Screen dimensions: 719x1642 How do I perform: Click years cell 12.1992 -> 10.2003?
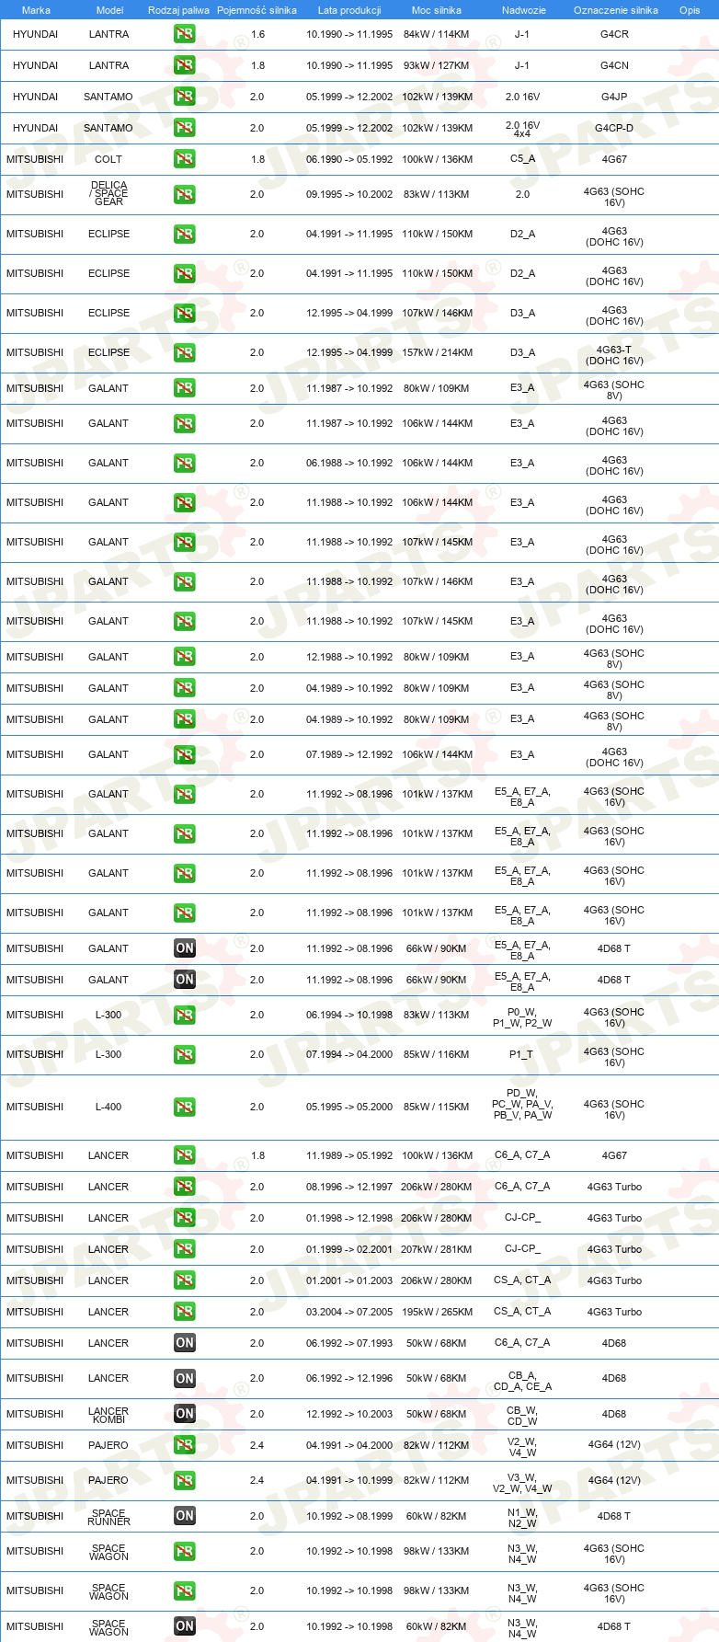(x=349, y=1414)
